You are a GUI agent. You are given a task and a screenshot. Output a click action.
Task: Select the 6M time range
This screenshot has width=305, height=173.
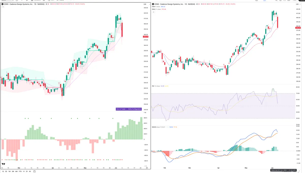16,171
